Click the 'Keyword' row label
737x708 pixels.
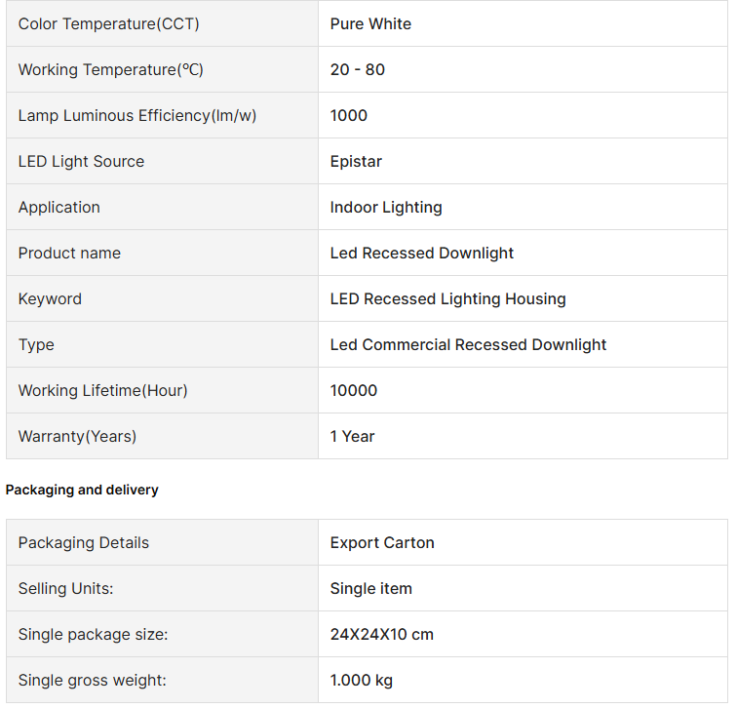tap(50, 298)
